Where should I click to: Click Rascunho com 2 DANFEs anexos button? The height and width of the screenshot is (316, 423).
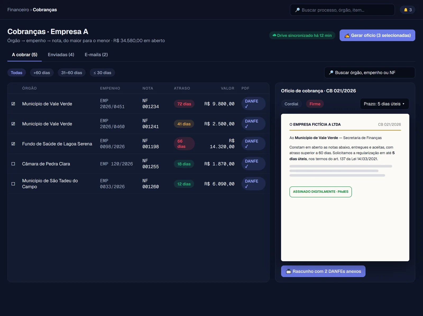323,271
